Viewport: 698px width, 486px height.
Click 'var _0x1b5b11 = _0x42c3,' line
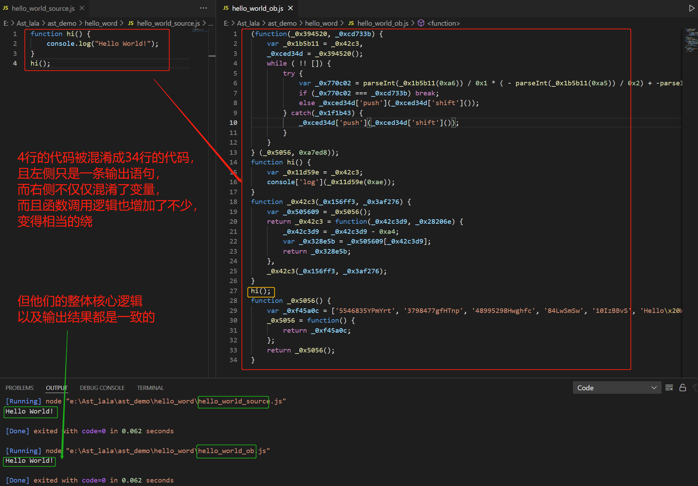[315, 44]
